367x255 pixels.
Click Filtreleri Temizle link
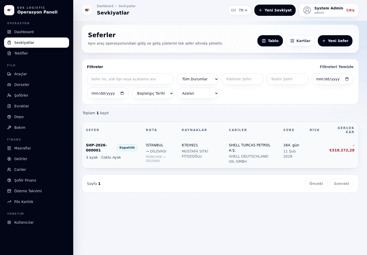coord(337,67)
